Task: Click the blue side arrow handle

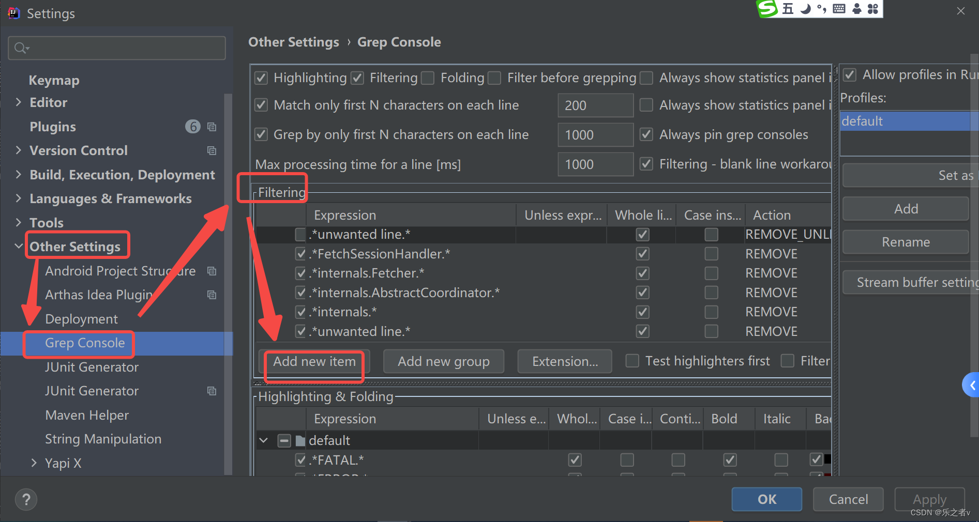Action: click(971, 385)
